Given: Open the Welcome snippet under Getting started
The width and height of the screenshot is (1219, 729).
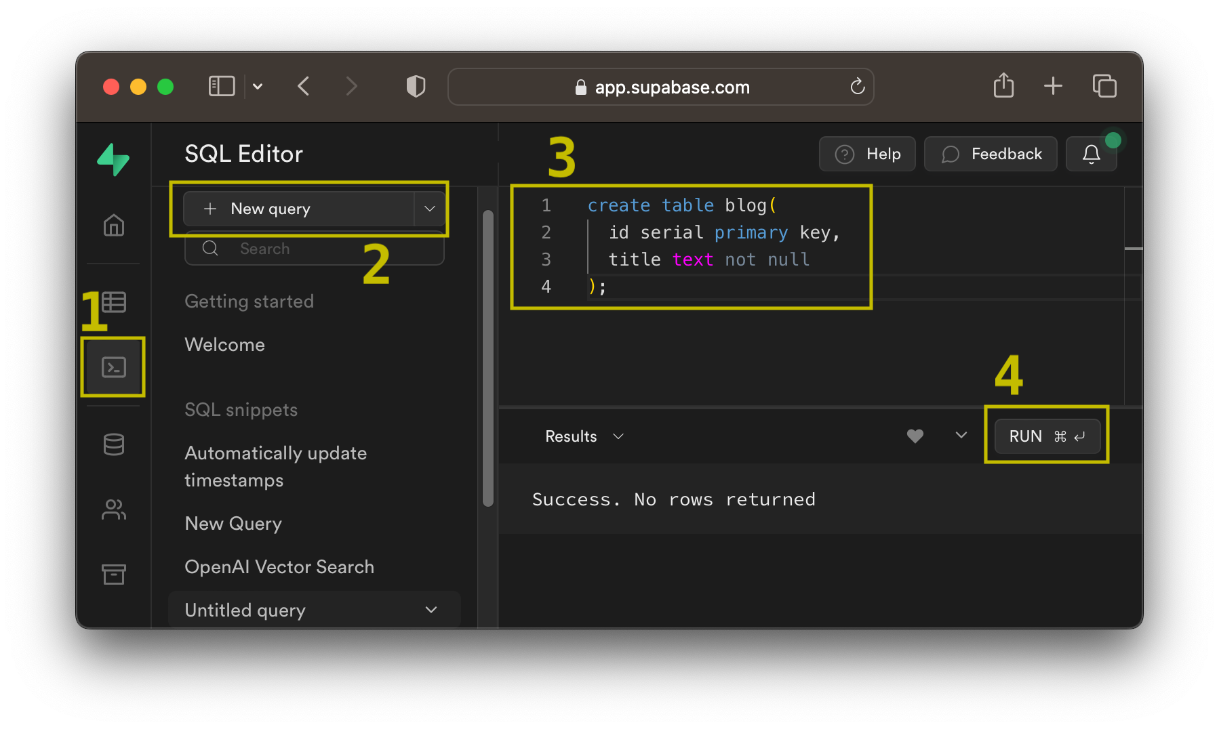Looking at the screenshot, I should click(224, 344).
